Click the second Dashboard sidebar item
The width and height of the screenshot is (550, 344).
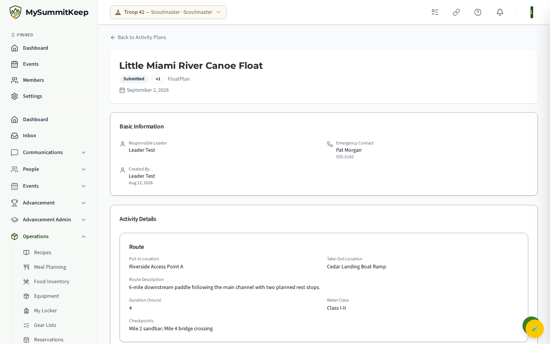(49, 119)
